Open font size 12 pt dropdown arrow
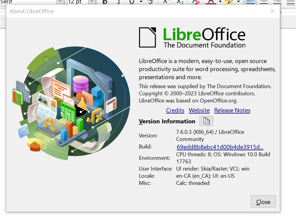The height and width of the screenshot is (224, 296). click(x=92, y=2)
